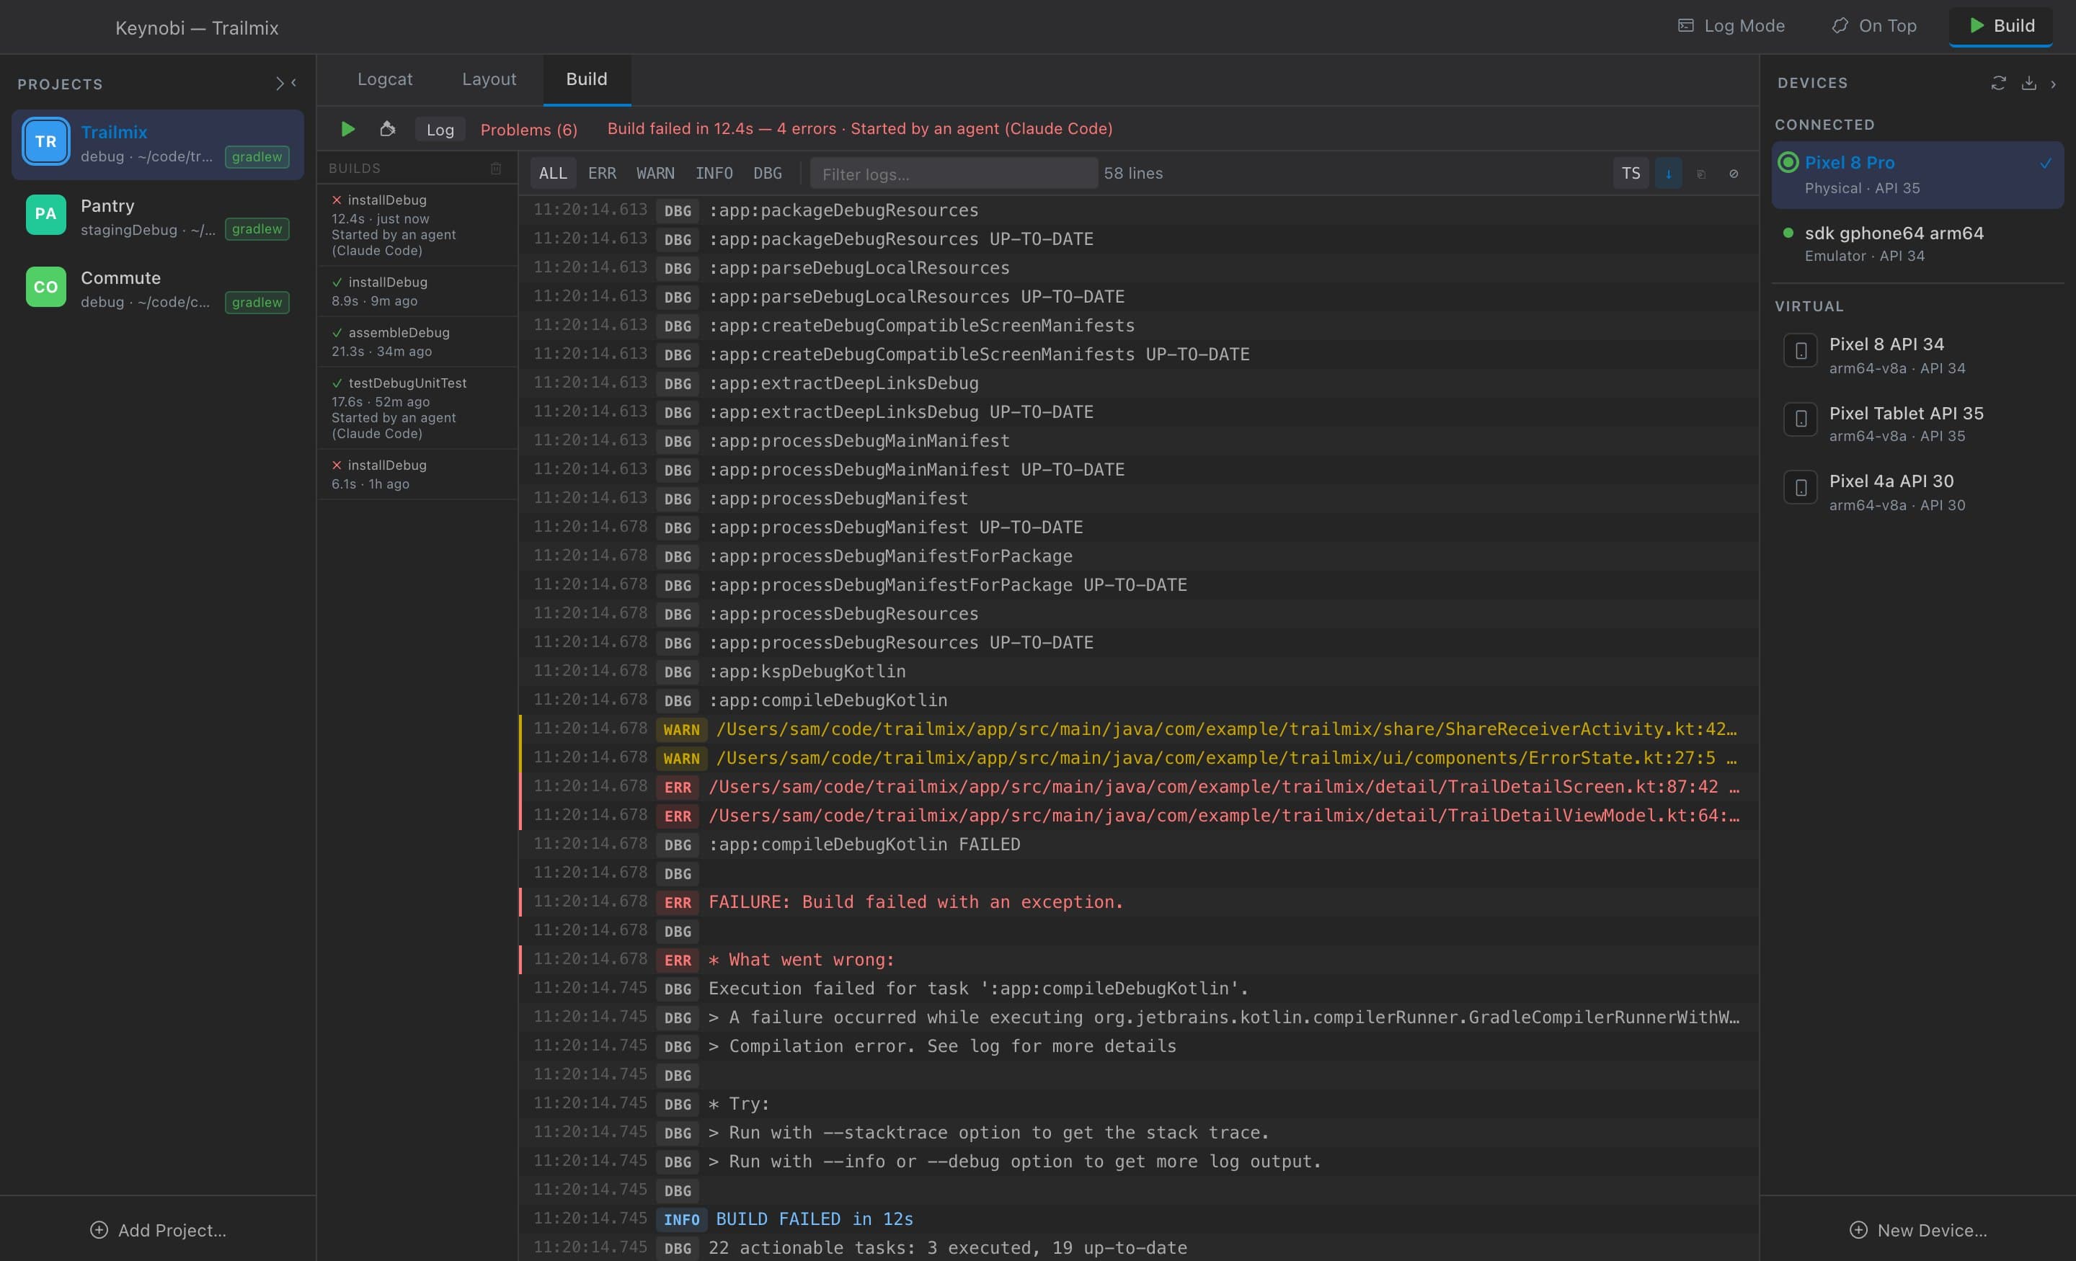Click 'FAILURE: Build failed with an exception.' line

pyautogui.click(x=1138, y=901)
